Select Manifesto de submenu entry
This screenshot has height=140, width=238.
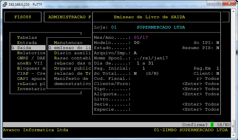pyautogui.click(x=71, y=78)
